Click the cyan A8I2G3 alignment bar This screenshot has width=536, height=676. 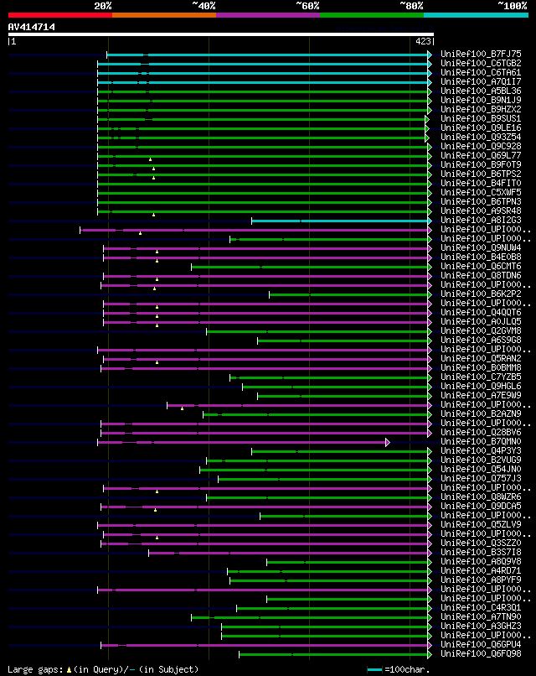pyautogui.click(x=340, y=221)
